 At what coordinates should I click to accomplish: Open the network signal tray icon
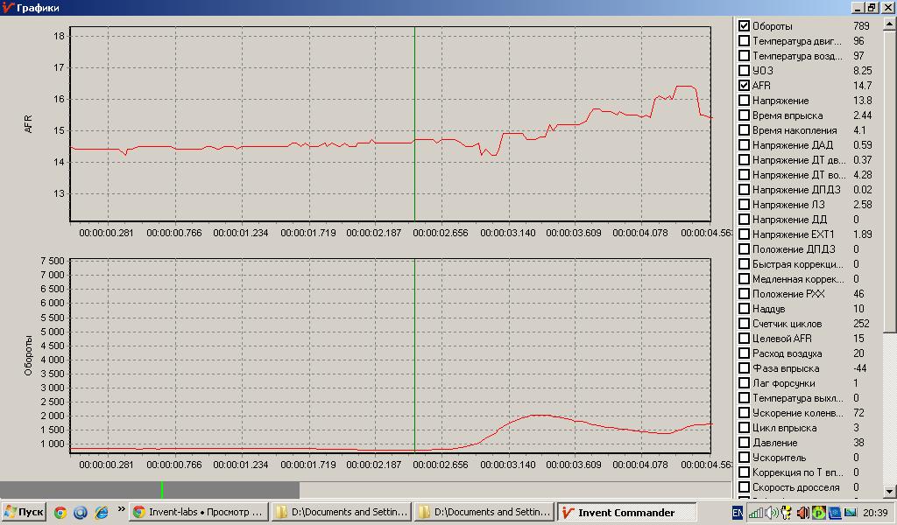[756, 513]
